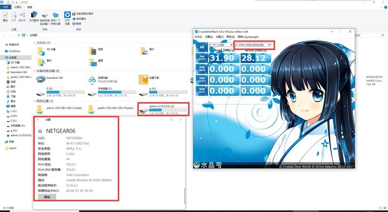Go back in the Settings window

coord(38,119)
